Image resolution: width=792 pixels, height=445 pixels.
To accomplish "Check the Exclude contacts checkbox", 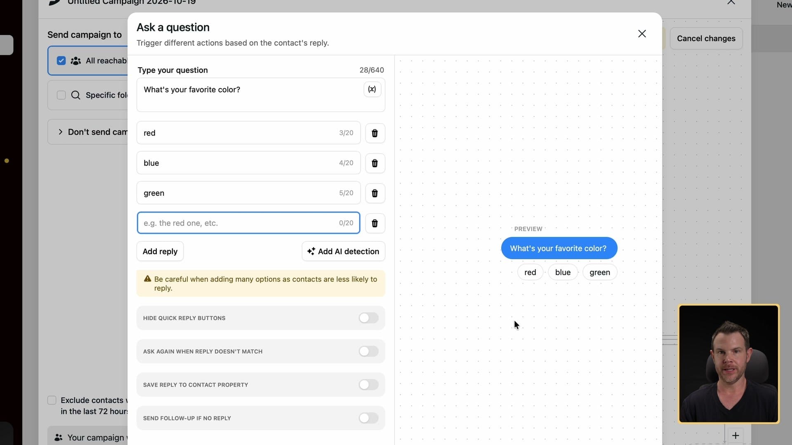I will click(52, 400).
